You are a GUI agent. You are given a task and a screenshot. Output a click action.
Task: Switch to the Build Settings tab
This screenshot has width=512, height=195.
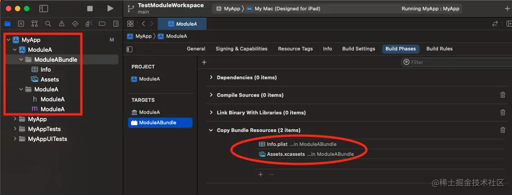coord(358,49)
